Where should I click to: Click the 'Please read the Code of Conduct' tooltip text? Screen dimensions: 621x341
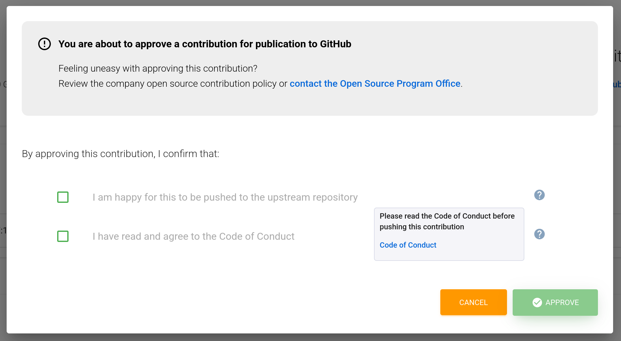point(447,221)
